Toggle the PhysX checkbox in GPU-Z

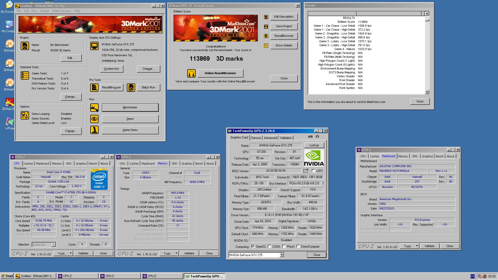(284, 247)
